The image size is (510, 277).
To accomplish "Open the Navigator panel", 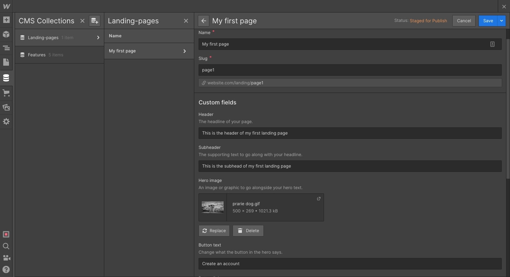I will point(6,48).
